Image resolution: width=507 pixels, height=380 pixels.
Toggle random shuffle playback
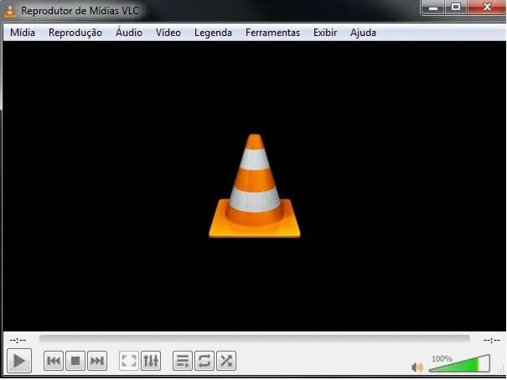226,361
